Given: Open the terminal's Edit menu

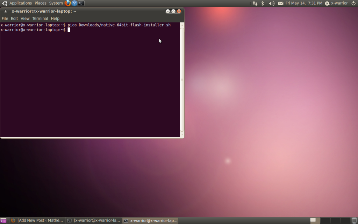Looking at the screenshot, I should point(14,19).
